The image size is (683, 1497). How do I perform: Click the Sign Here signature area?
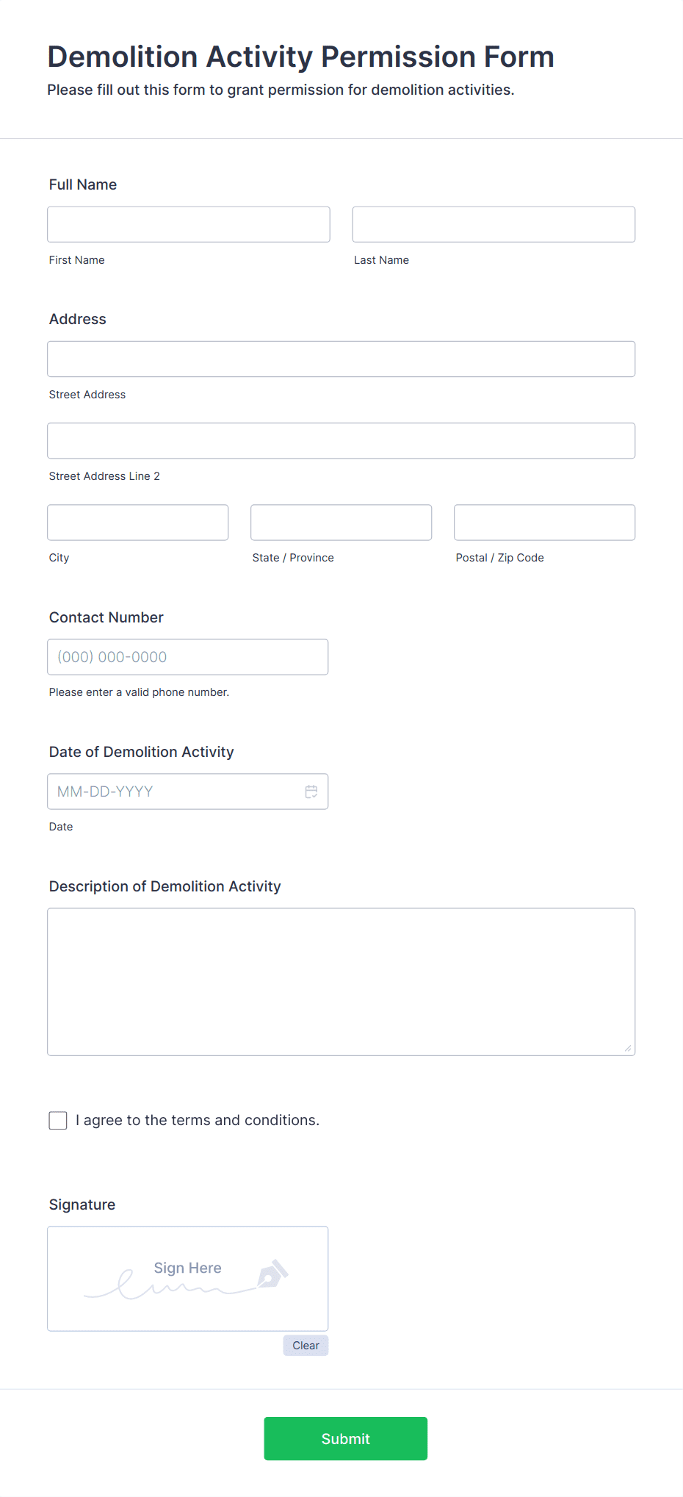[188, 1279]
